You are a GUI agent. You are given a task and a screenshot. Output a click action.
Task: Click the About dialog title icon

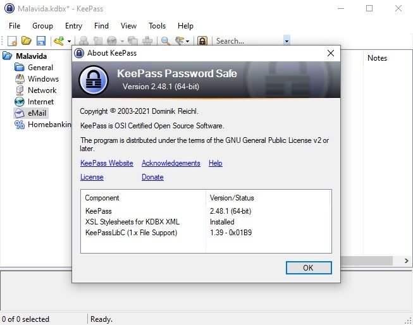[x=79, y=53]
